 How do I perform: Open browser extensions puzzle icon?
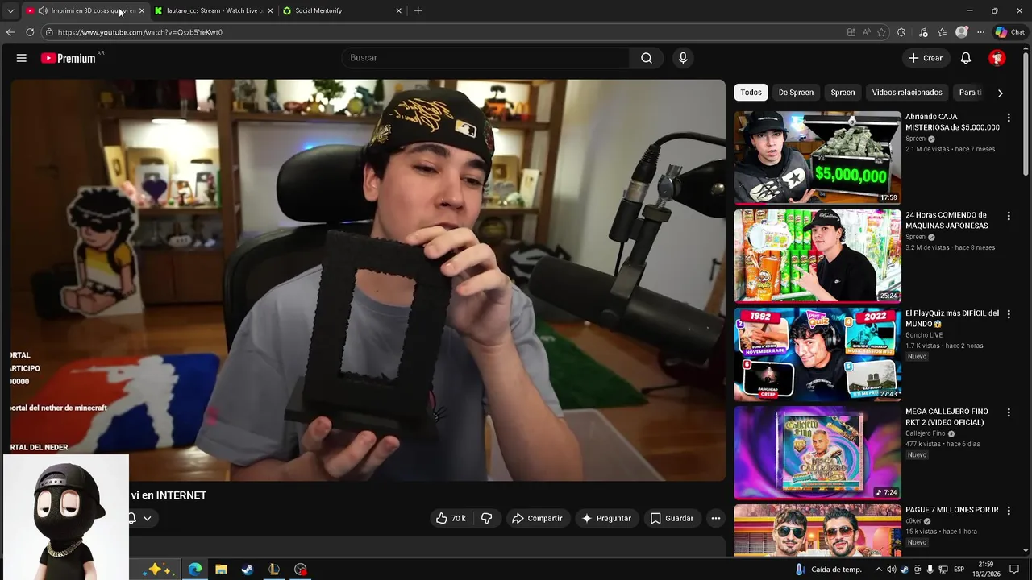pos(901,32)
